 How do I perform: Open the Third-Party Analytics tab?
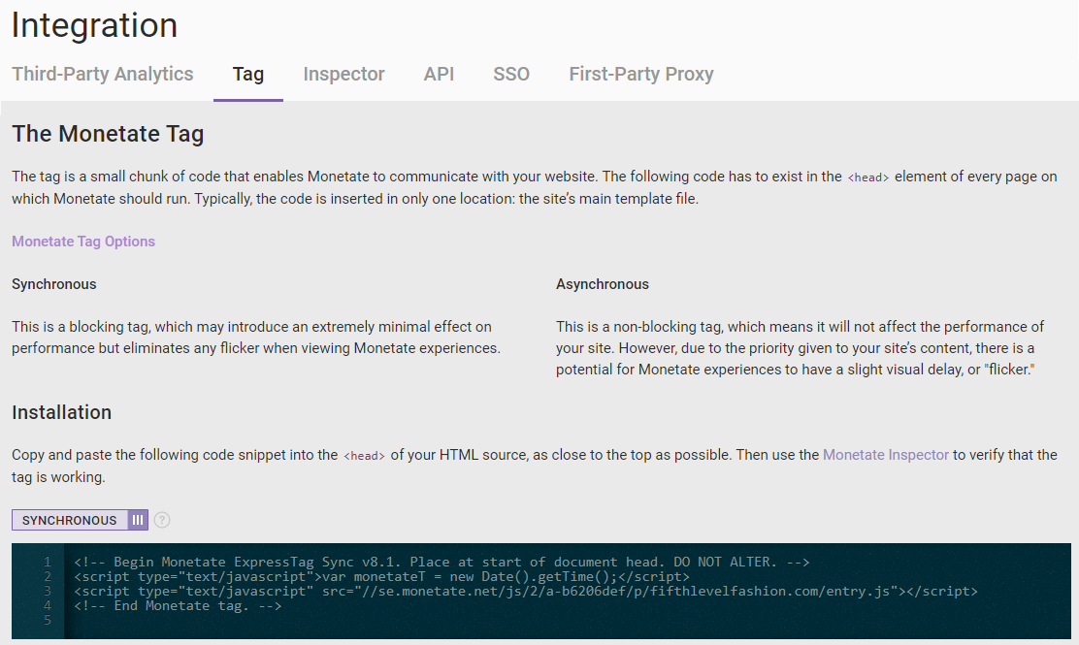(103, 74)
